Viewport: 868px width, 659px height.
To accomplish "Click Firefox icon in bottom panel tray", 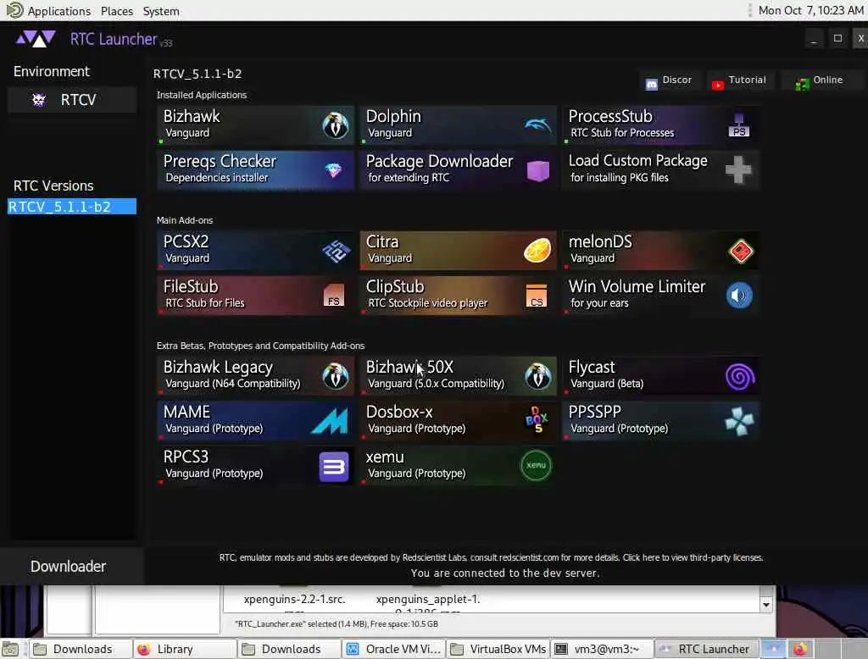I will 799,649.
